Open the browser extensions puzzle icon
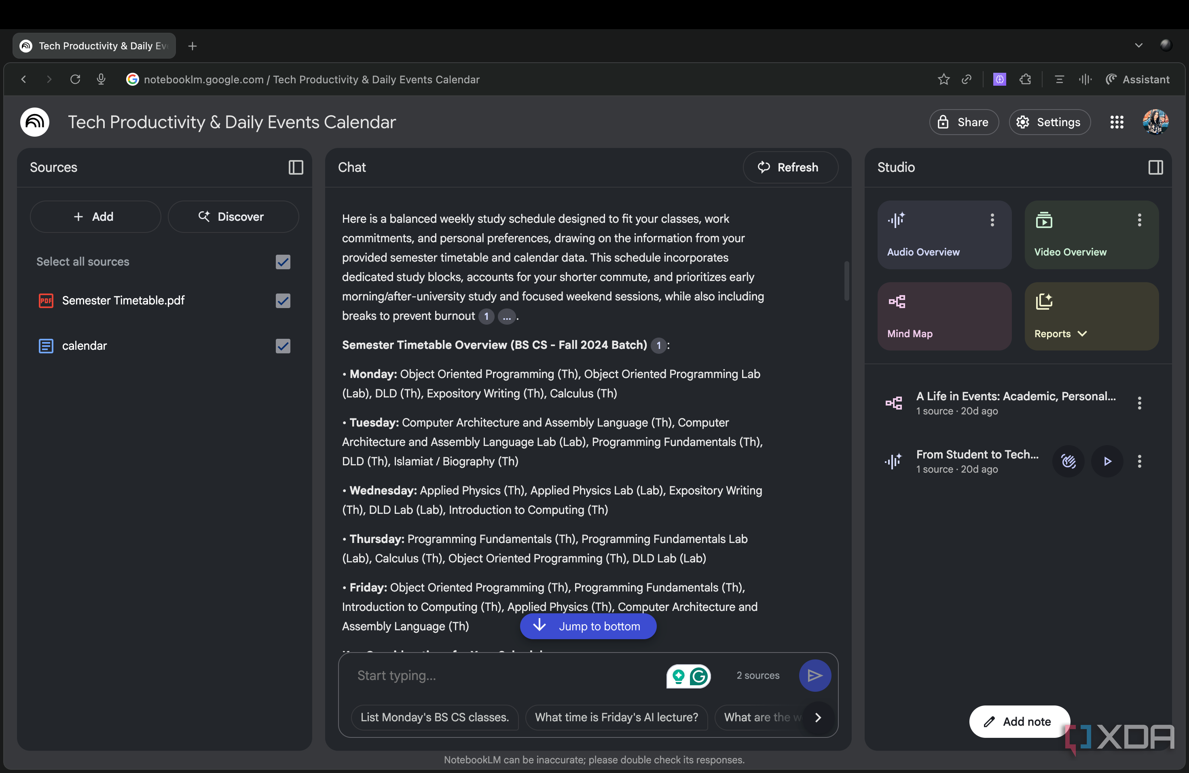The height and width of the screenshot is (773, 1189). point(1026,79)
